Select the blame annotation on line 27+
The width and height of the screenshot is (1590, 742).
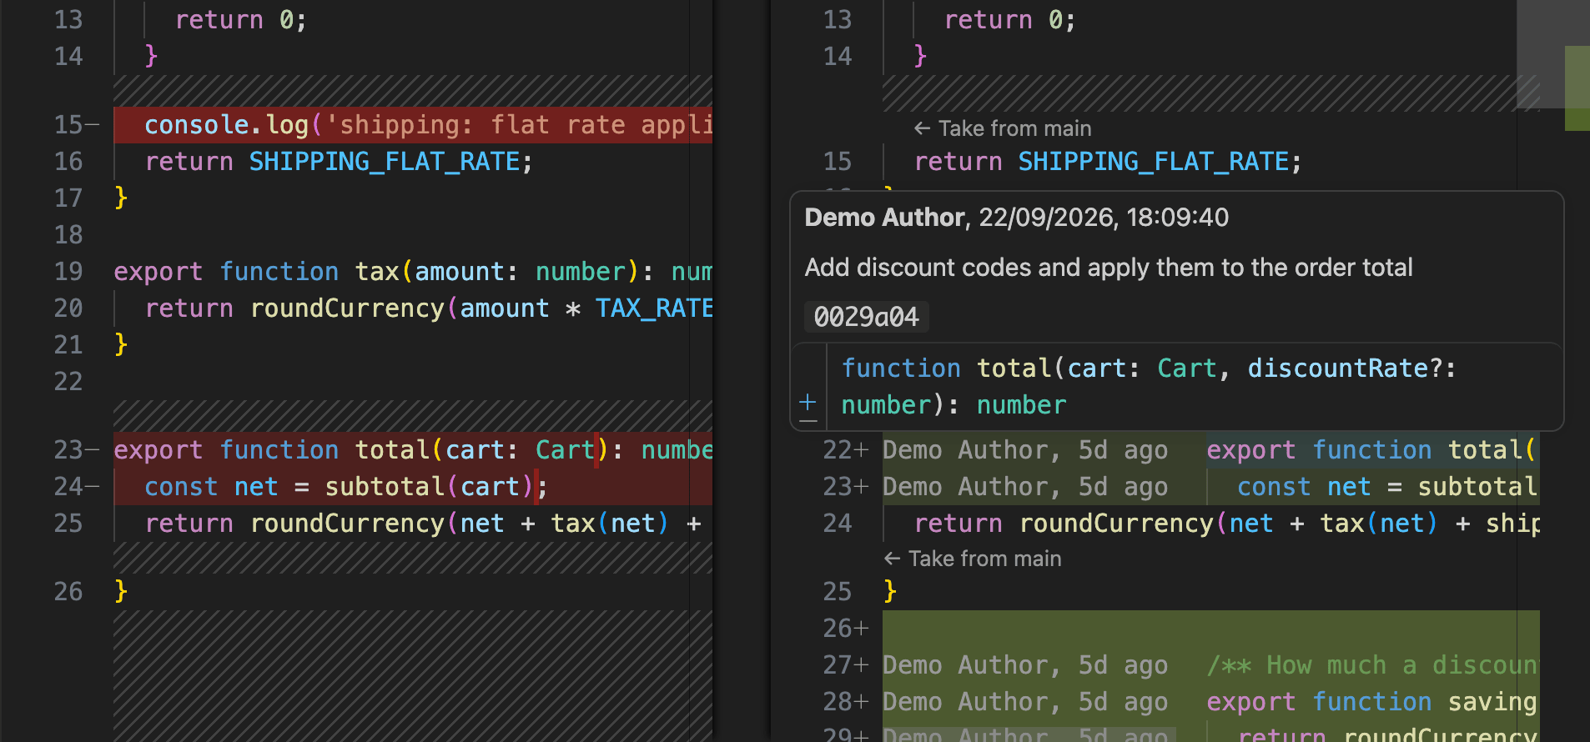pos(1025,665)
